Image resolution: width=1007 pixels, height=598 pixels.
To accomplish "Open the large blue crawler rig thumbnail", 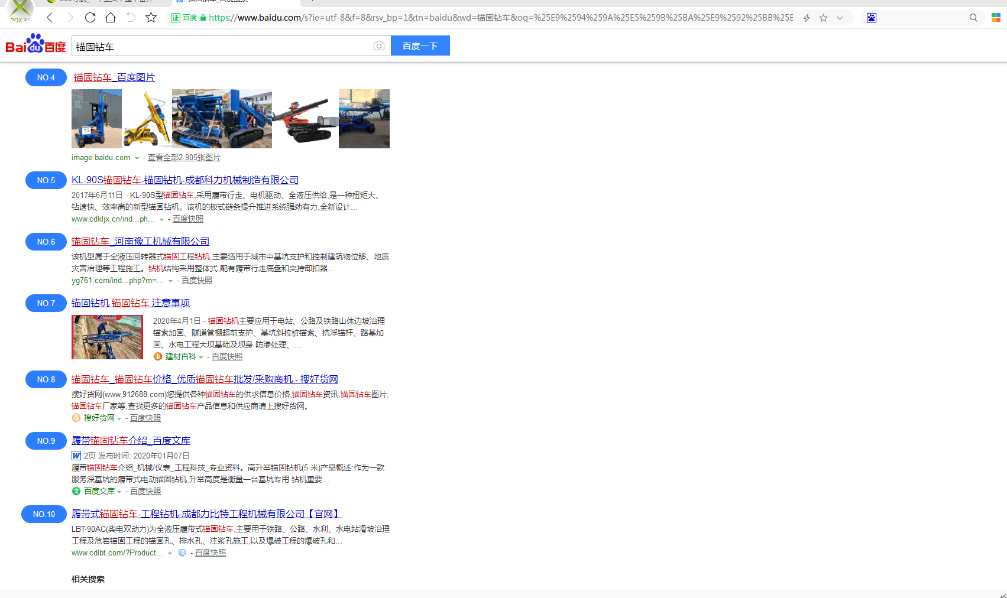I will pyautogui.click(x=222, y=119).
